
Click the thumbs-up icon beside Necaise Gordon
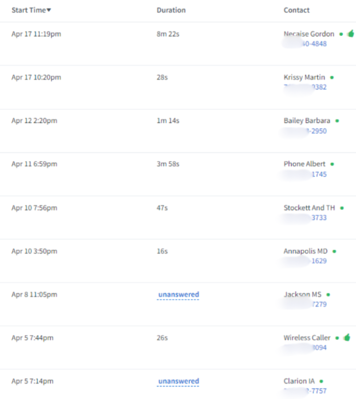click(350, 33)
